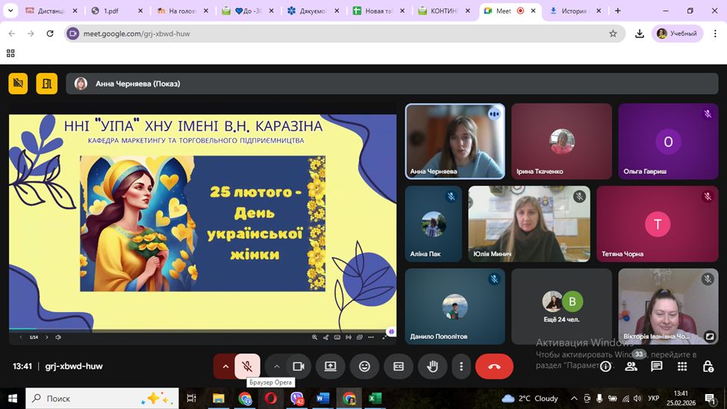Open meeting details info icon
Image resolution: width=727 pixels, height=409 pixels.
606,366
